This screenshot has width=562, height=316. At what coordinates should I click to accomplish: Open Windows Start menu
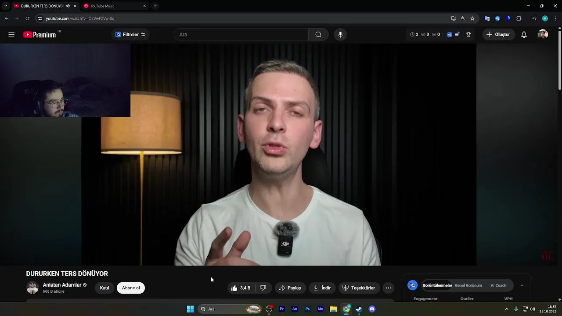click(190, 309)
